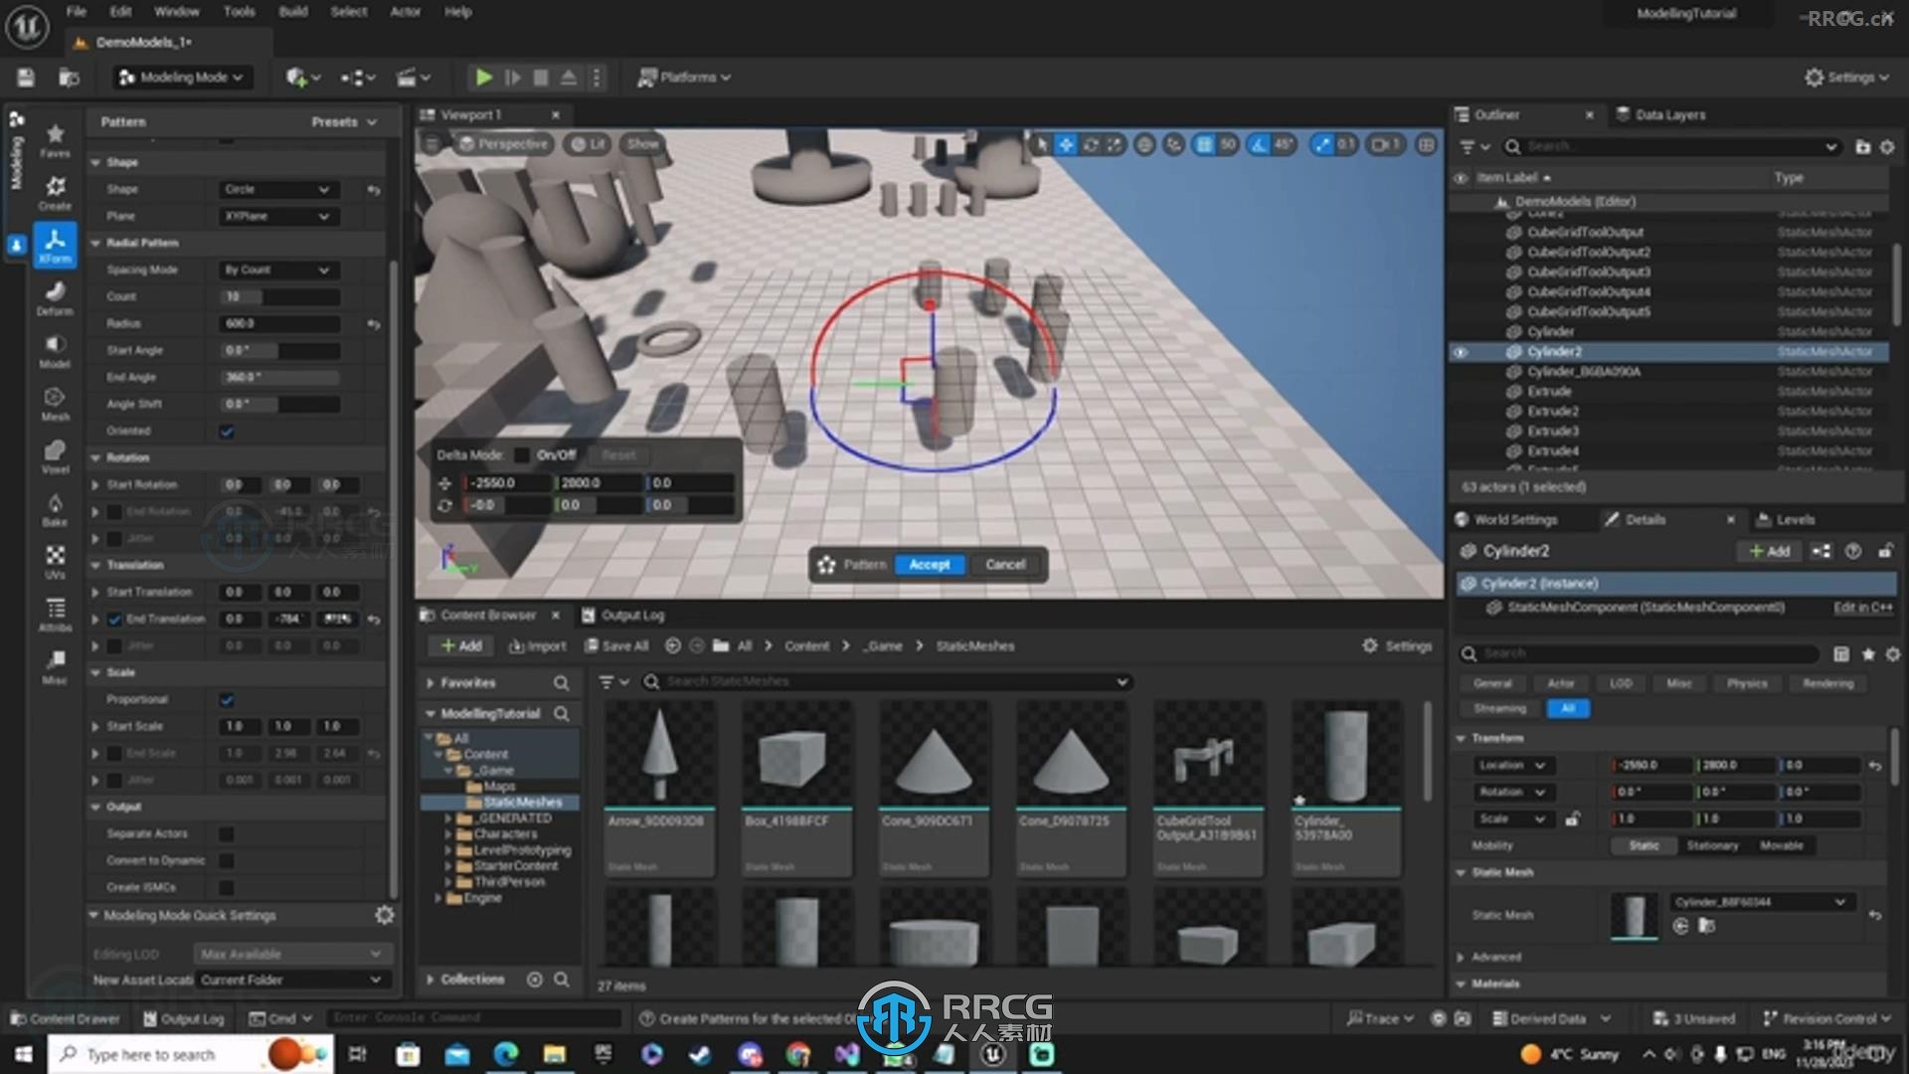Open the Attribs tools category
This screenshot has width=1909, height=1074.
pos(55,615)
